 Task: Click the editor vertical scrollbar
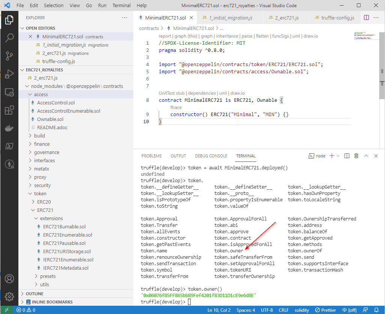pyautogui.click(x=382, y=66)
